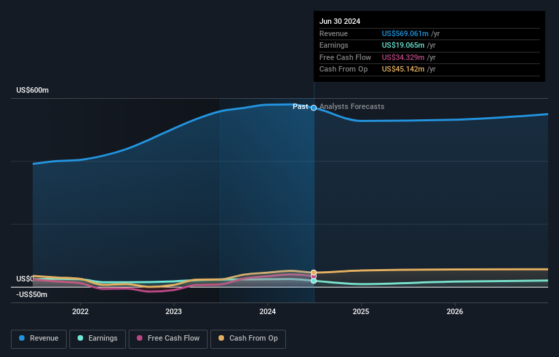Click the Free Cash Flow label in tooltip
Viewport: 559px width, 357px height.
pyautogui.click(x=345, y=57)
